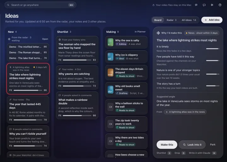Screen dimensions: 227x162
Task: Open Why yawns are catching card
Action: click(x=77, y=78)
